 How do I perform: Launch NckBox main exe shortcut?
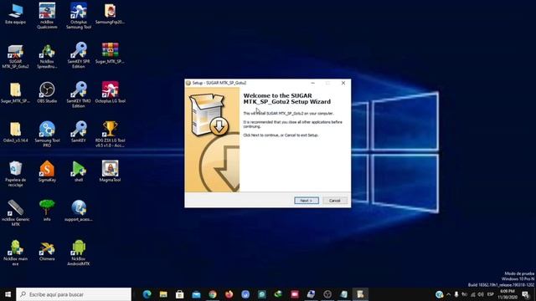15,253
